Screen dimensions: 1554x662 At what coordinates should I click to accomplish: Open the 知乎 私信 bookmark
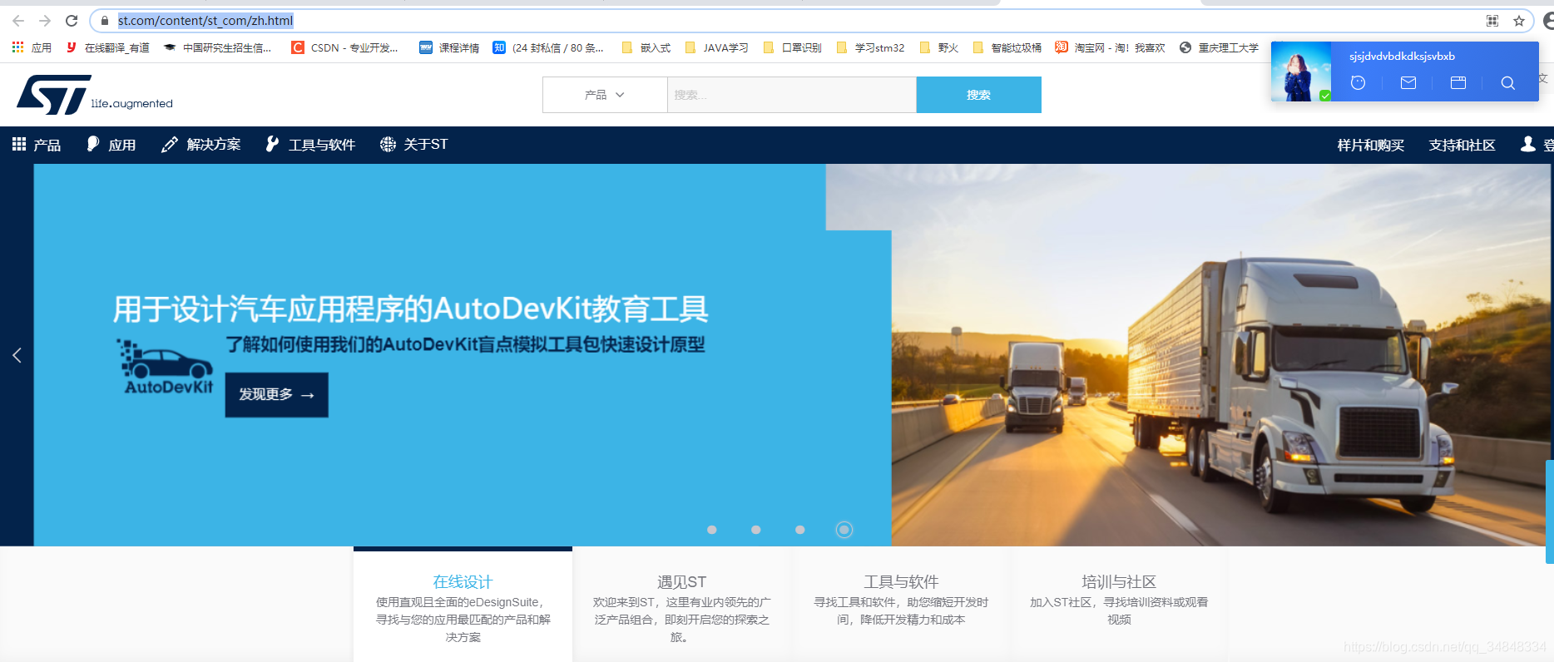pyautogui.click(x=548, y=47)
